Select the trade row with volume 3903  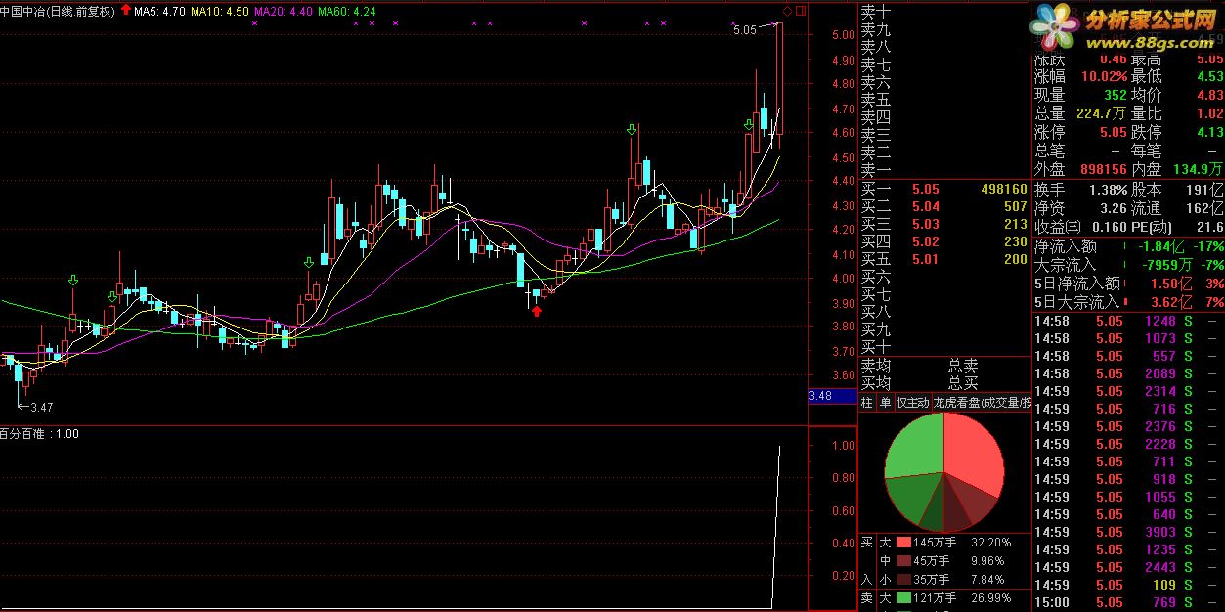point(1129,532)
